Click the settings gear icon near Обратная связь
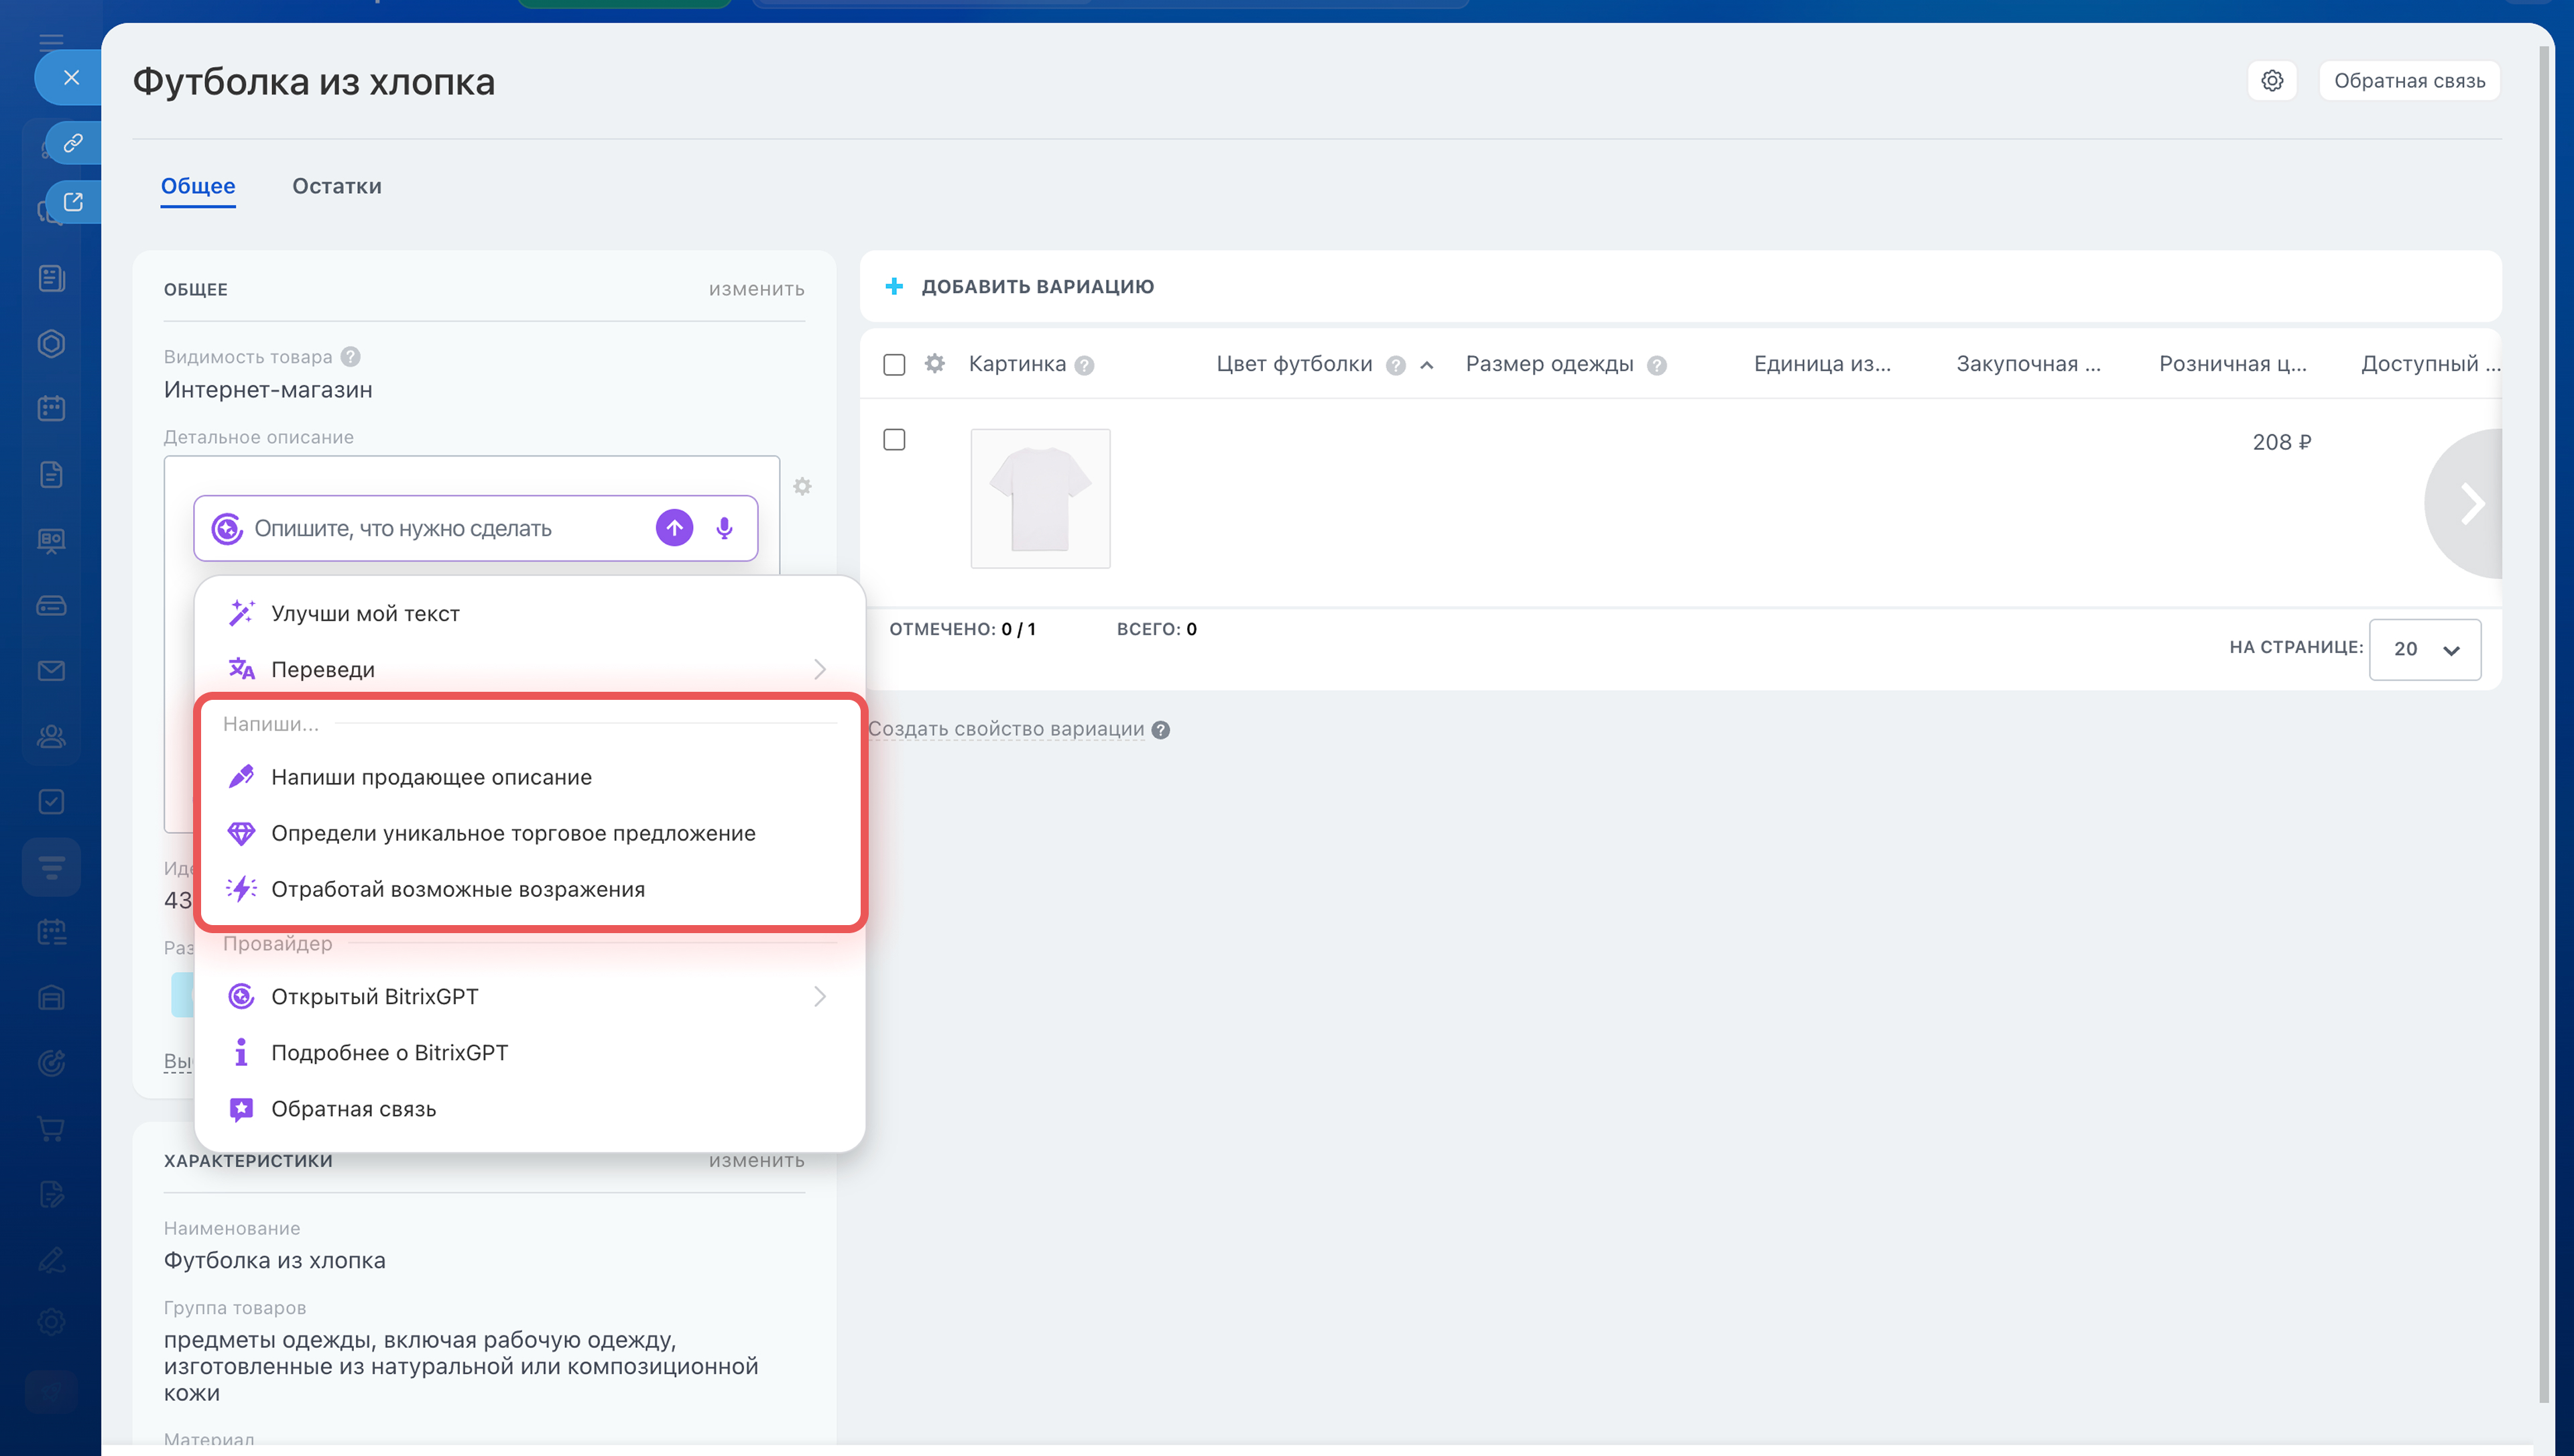This screenshot has height=1456, width=2574. coord(2272,81)
